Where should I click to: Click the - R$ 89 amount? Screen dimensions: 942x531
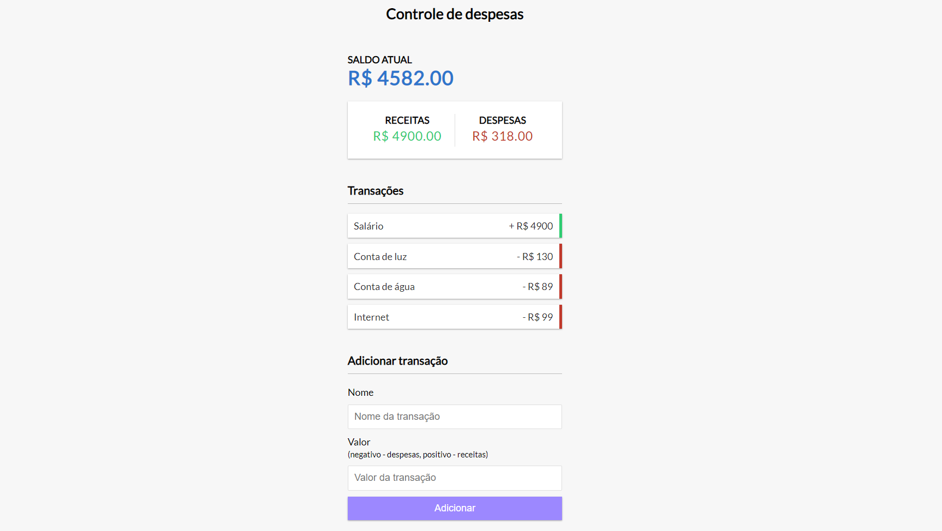pos(538,287)
